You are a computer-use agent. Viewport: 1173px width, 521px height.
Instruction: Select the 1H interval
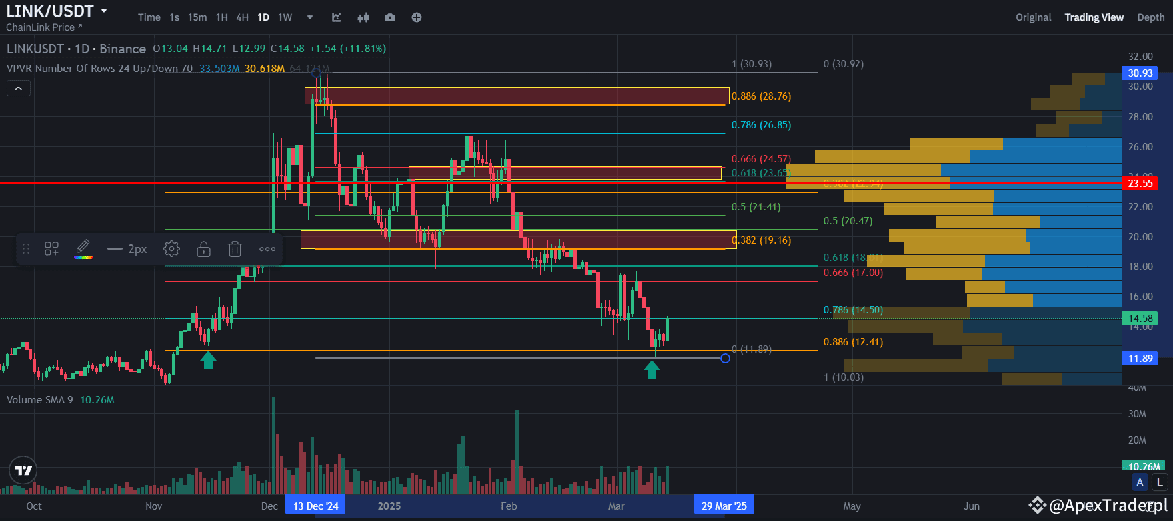click(x=222, y=17)
